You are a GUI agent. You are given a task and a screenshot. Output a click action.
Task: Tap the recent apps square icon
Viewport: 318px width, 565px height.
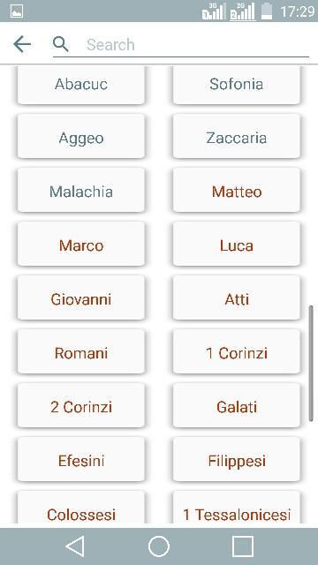243,546
